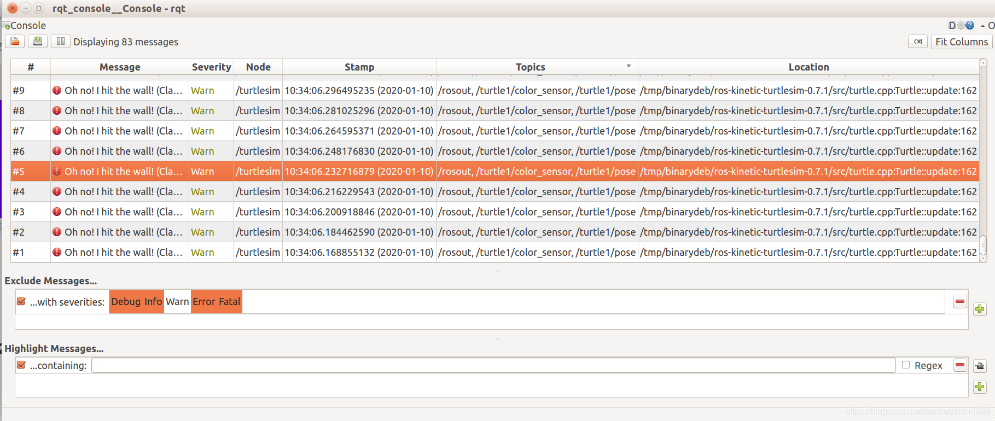The height and width of the screenshot is (421, 995).
Task: Select message row #4
Action: [x=495, y=191]
